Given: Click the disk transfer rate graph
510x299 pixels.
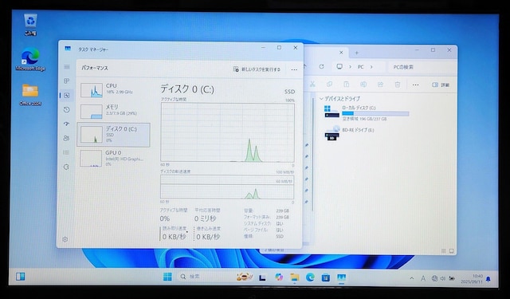Looking at the screenshot, I should (227, 187).
